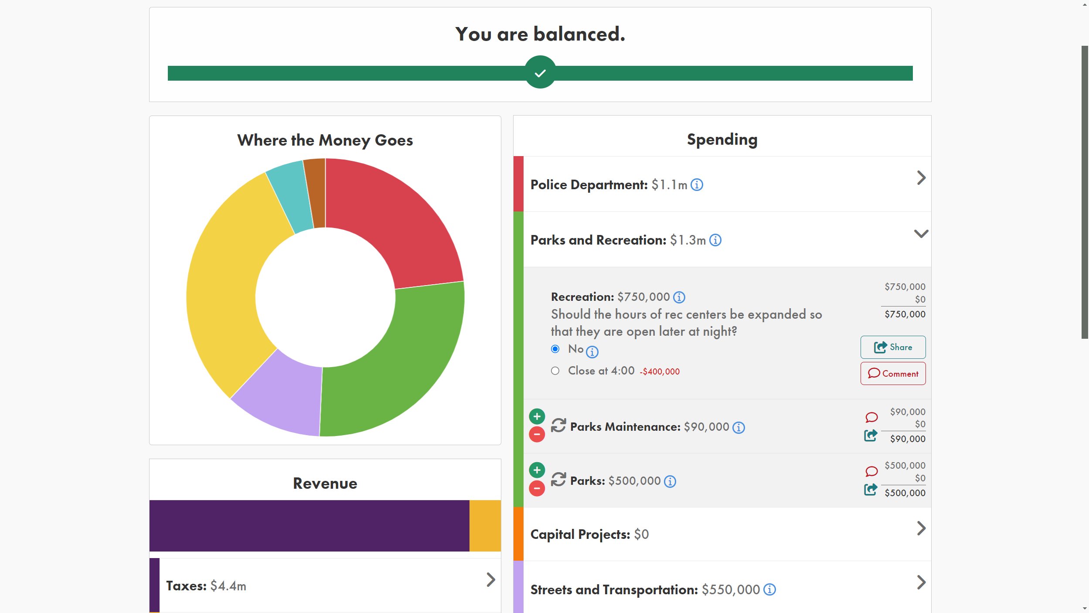Image resolution: width=1089 pixels, height=613 pixels.
Task: Click the Share button for Recreation
Action: tap(893, 347)
